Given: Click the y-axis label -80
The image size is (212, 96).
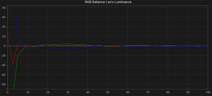Looking at the screenshot, I should (x=3, y=85).
